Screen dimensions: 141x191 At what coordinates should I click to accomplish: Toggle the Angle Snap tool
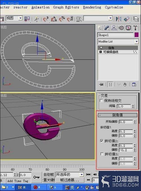54,19
